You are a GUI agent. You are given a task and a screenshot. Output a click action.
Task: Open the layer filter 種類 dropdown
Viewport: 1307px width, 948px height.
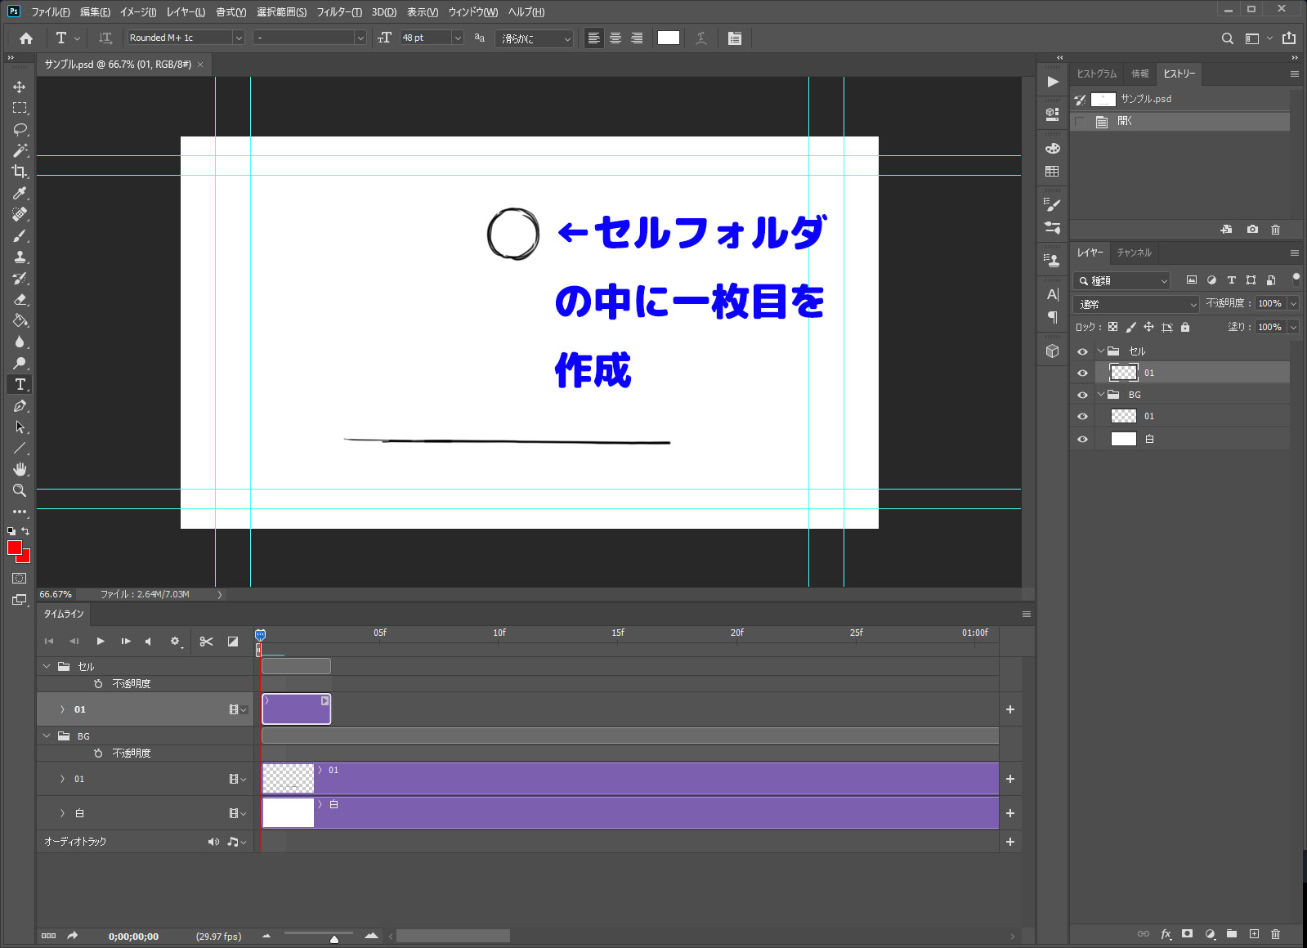[1122, 281]
